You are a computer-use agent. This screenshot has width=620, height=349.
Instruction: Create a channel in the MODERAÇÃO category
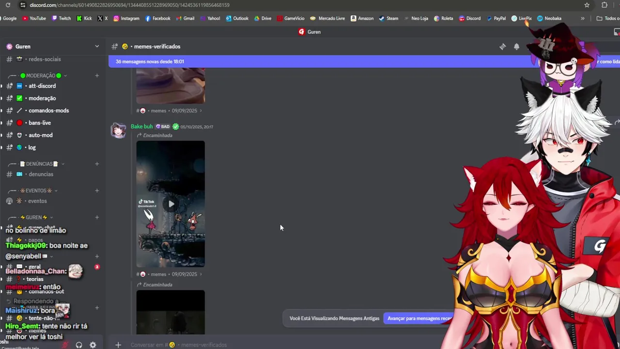pyautogui.click(x=97, y=76)
